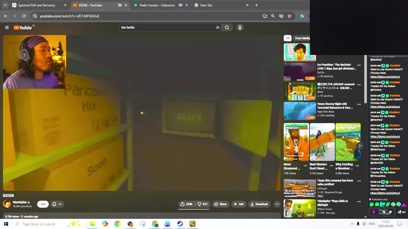Close the Radio Garden tab
Viewport: 408px width, 229px height.
click(187, 5)
